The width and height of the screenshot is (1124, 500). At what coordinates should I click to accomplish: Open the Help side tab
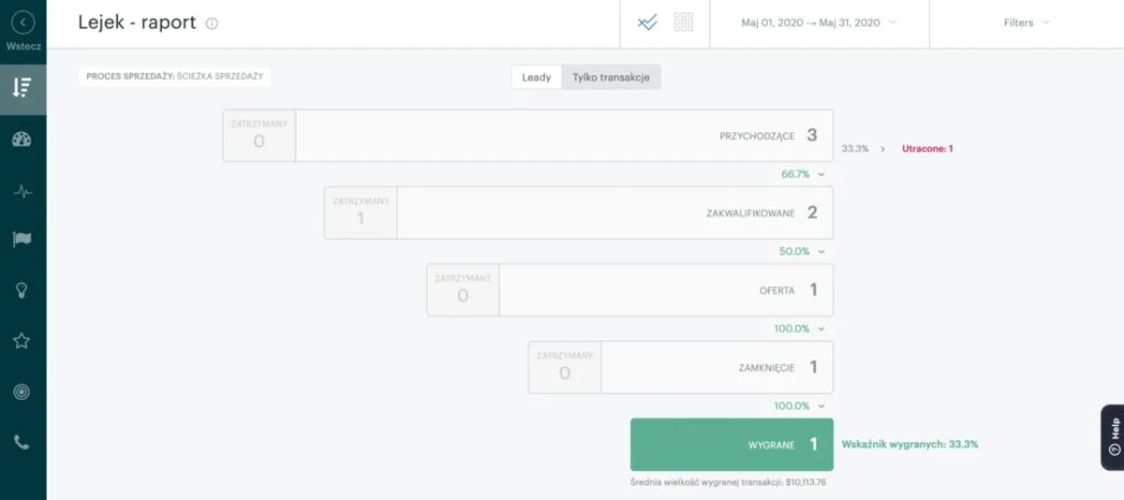point(1113,436)
